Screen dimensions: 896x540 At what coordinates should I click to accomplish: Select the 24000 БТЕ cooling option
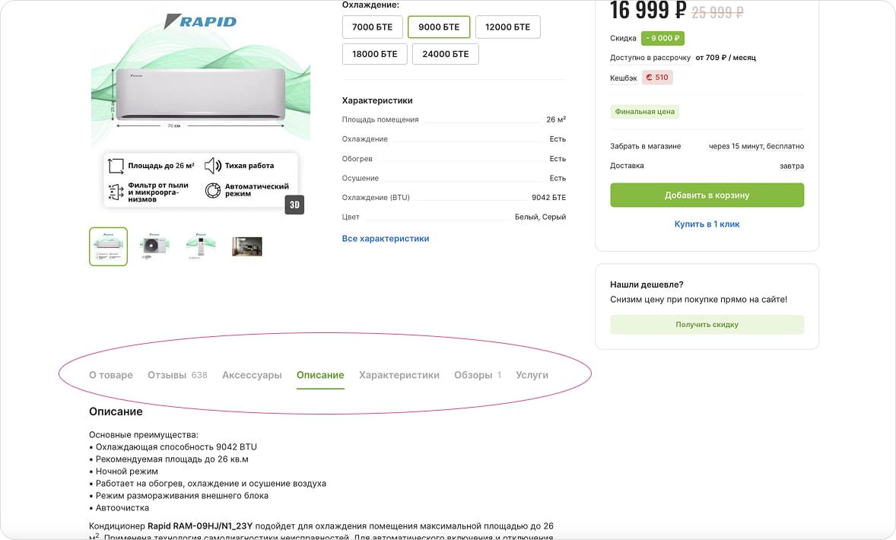pyautogui.click(x=445, y=55)
